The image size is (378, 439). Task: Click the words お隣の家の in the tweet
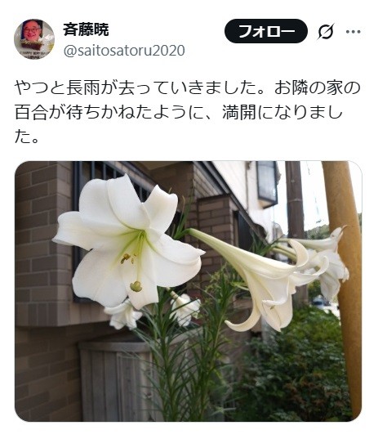point(318,87)
